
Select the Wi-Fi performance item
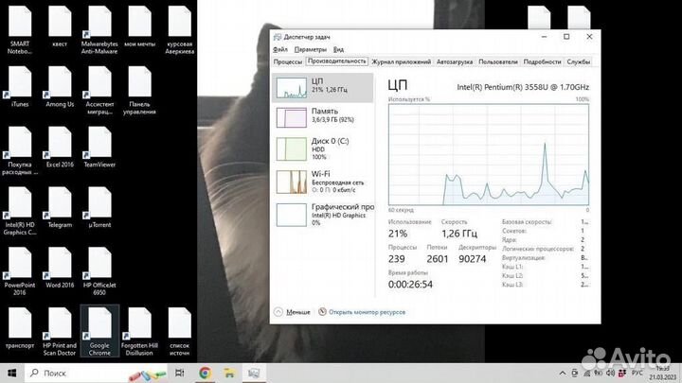323,182
